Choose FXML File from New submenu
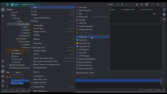This screenshot has height=94, width=167. [x=92, y=23]
